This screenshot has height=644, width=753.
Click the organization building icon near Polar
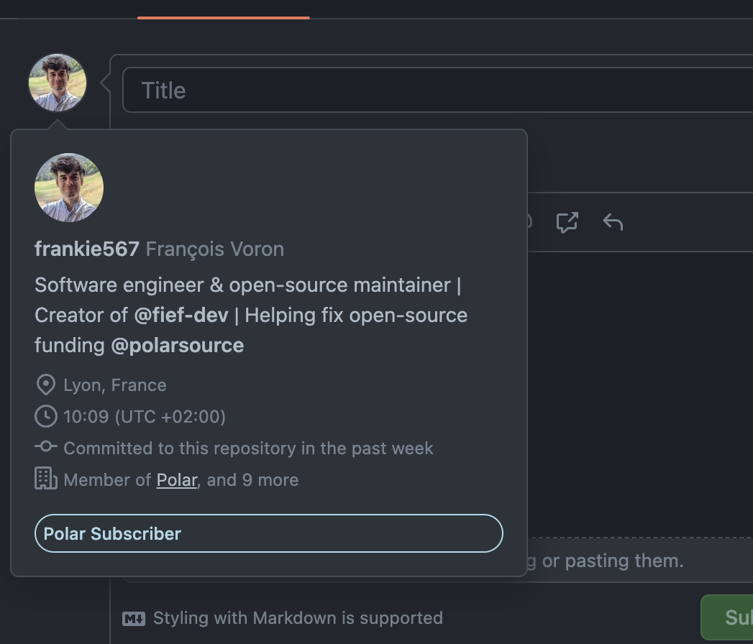pos(45,478)
